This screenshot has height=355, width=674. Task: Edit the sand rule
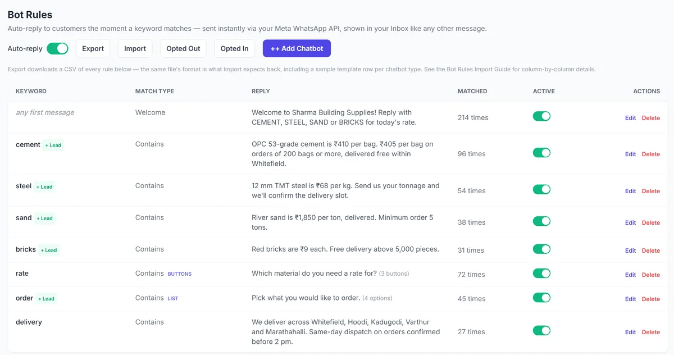tap(631, 222)
